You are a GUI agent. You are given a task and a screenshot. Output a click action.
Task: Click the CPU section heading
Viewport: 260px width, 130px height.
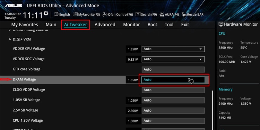pyautogui.click(x=222, y=33)
